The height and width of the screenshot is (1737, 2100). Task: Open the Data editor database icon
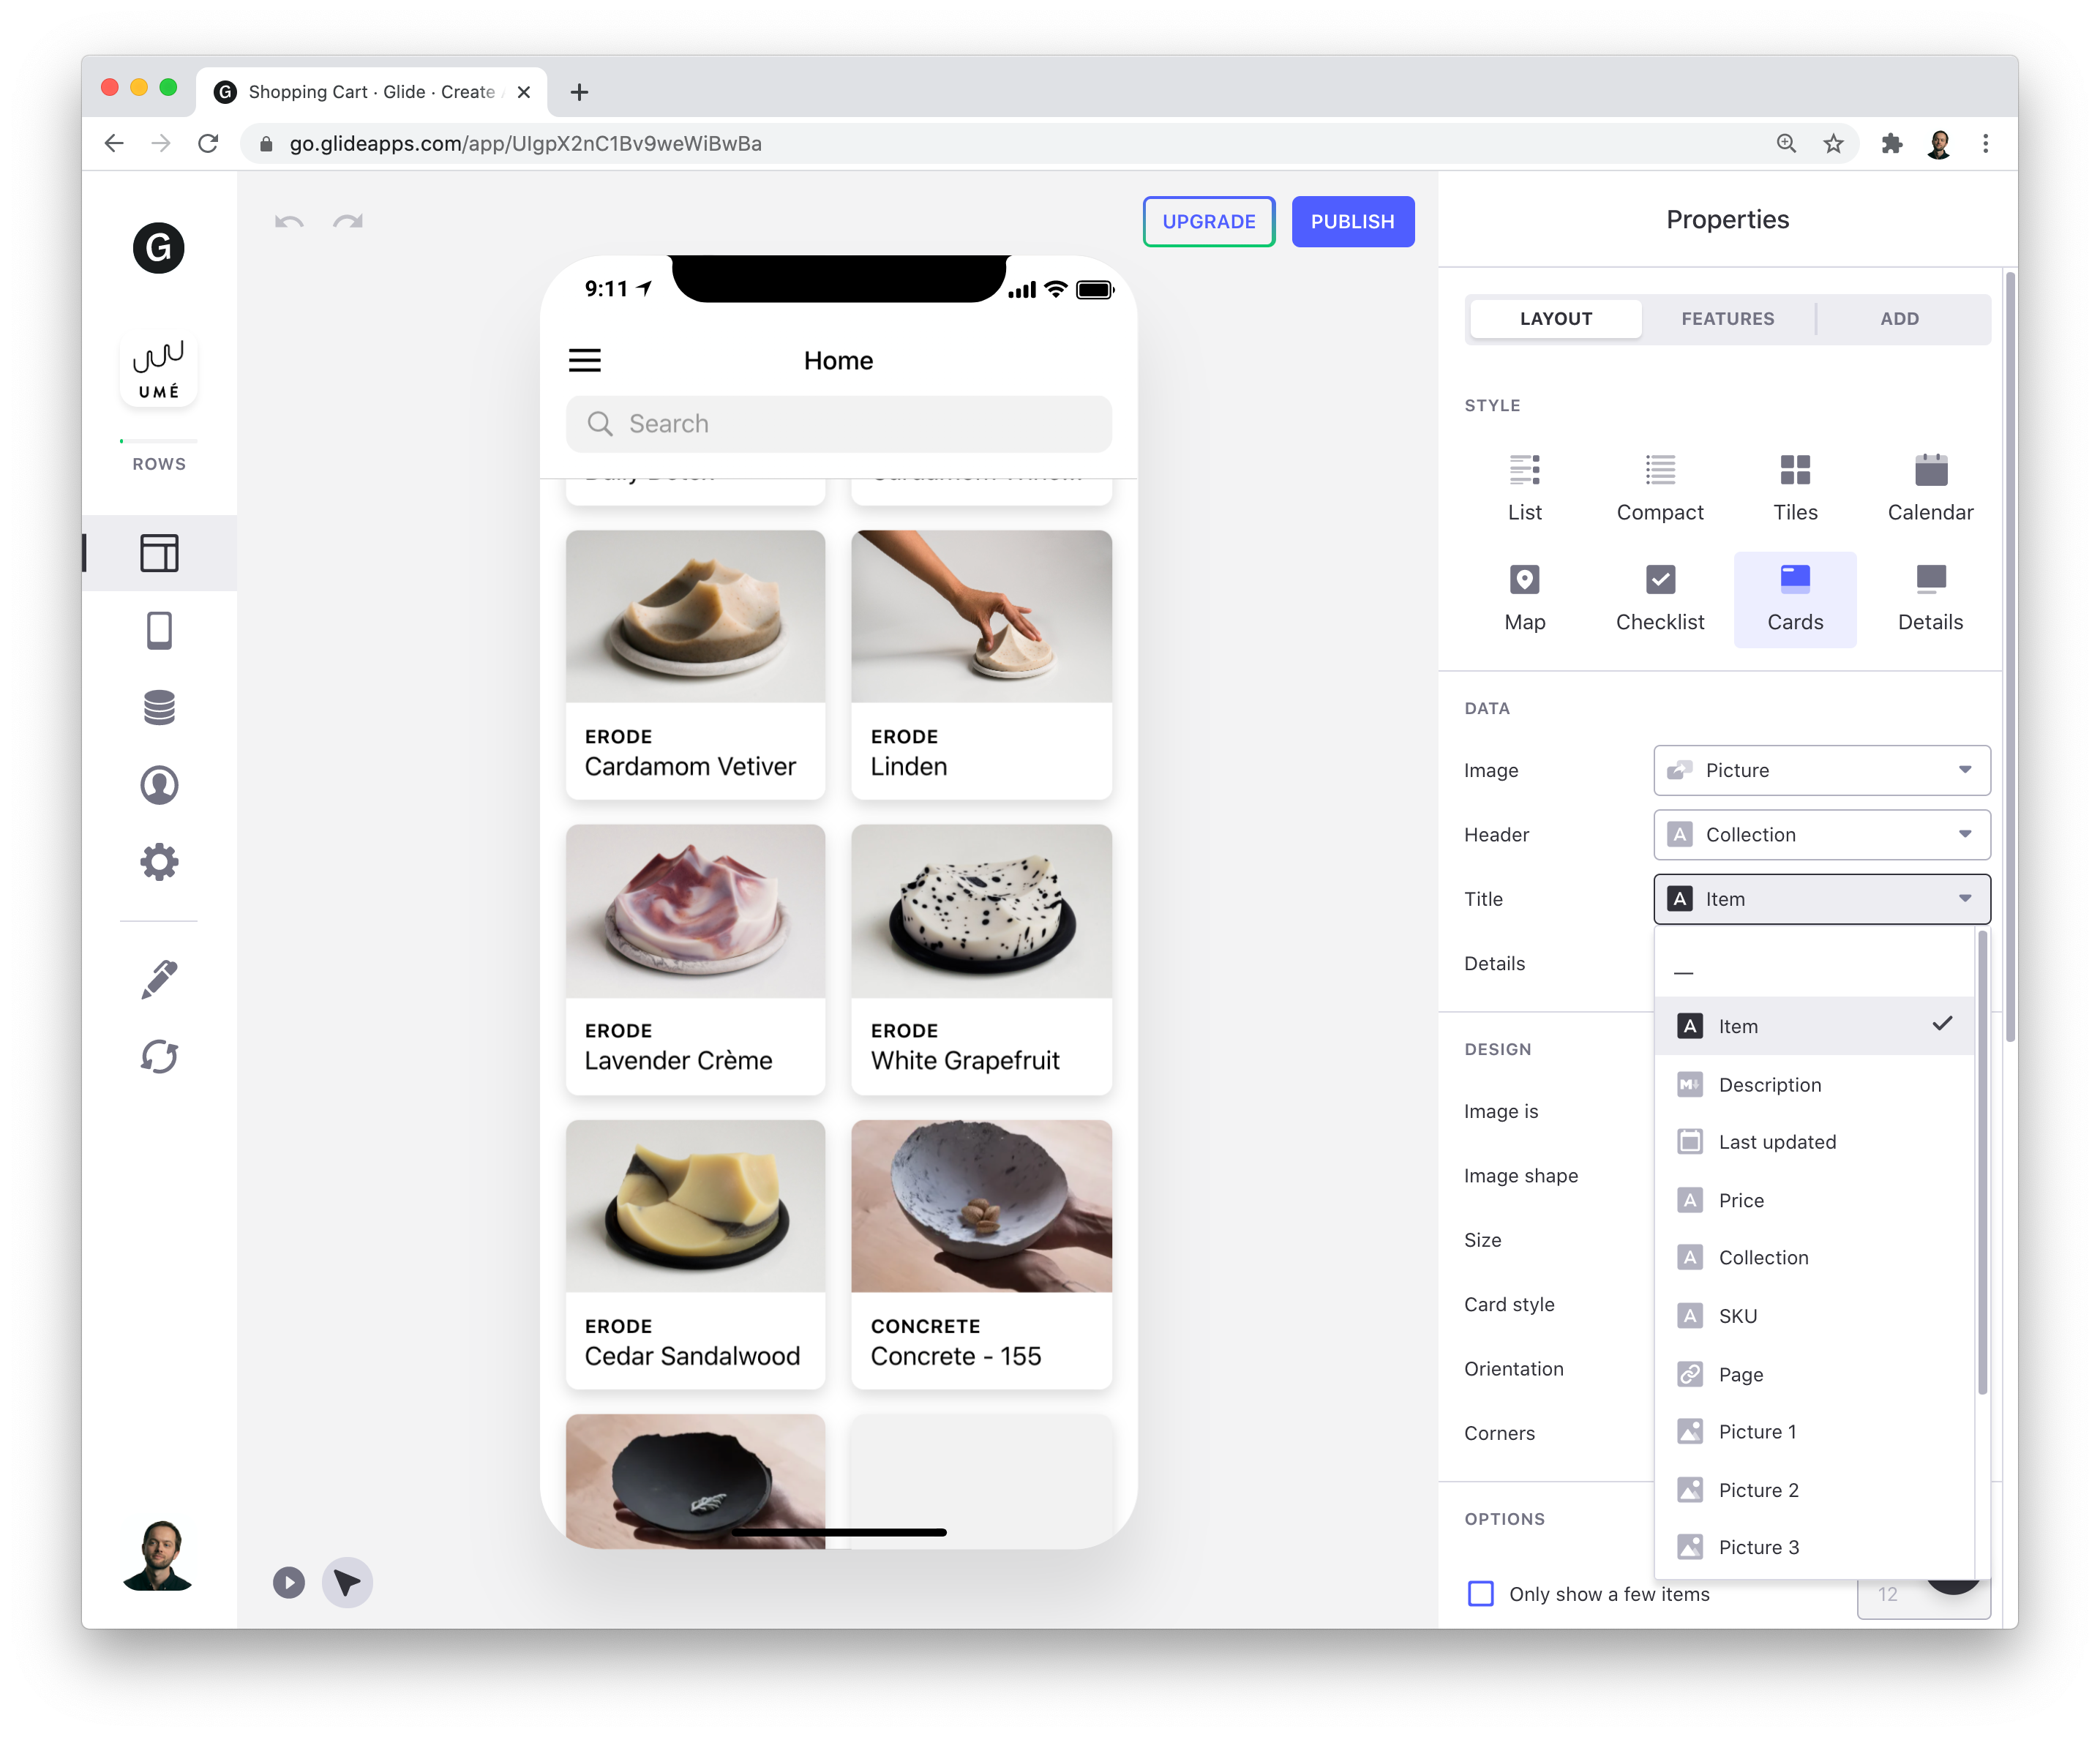[x=159, y=708]
